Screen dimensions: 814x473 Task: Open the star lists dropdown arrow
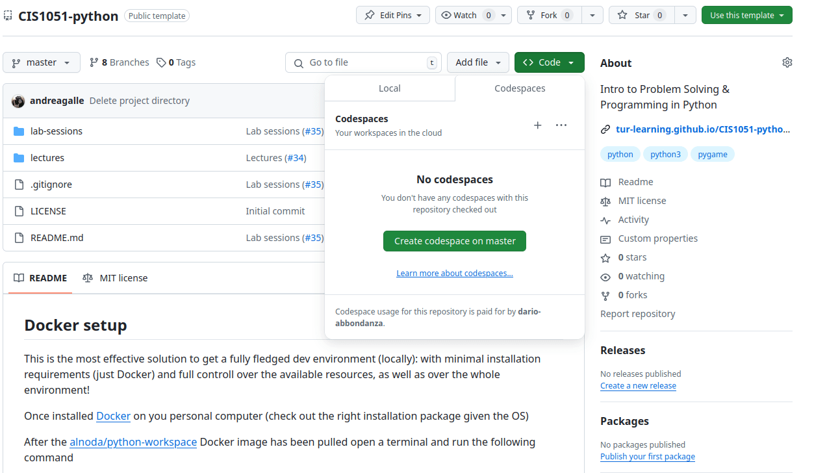(x=685, y=15)
